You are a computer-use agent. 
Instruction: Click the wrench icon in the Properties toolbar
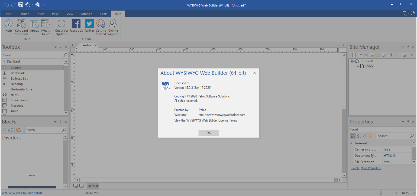click(x=365, y=136)
